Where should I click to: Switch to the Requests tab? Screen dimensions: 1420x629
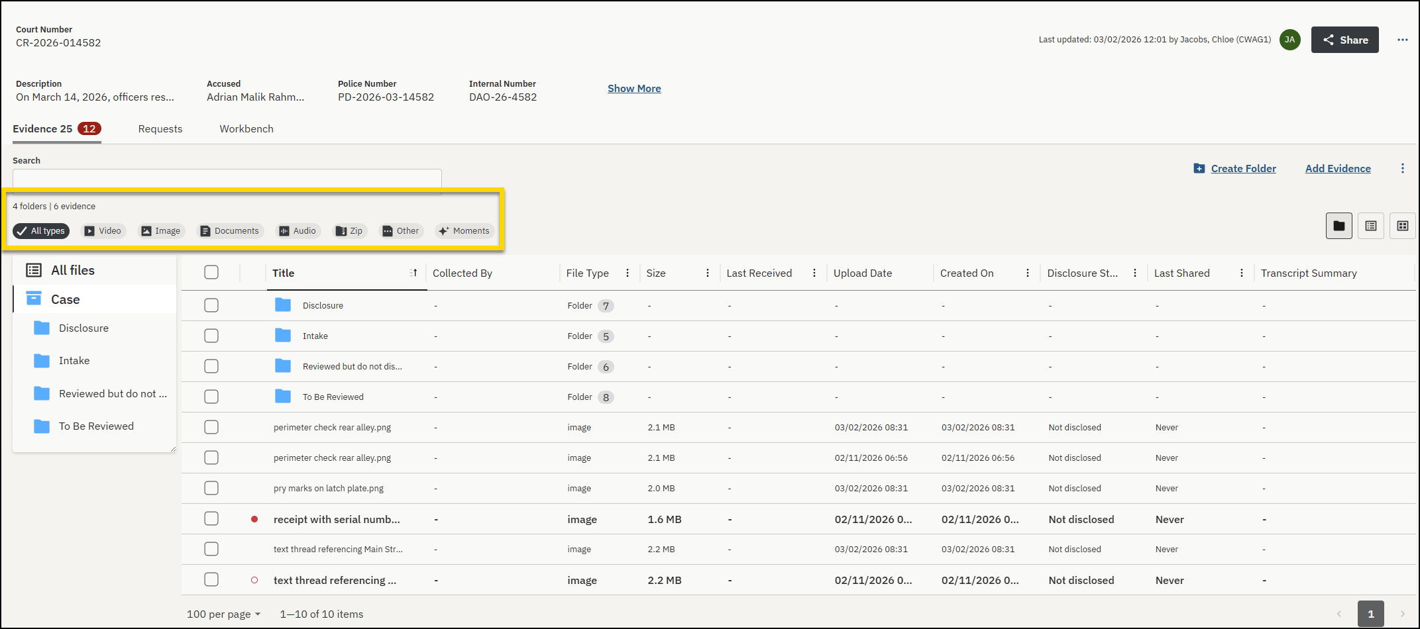(x=160, y=129)
